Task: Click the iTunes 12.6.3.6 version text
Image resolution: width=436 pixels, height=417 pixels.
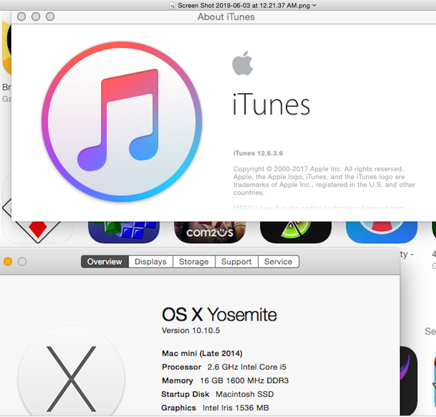Action: coord(258,153)
